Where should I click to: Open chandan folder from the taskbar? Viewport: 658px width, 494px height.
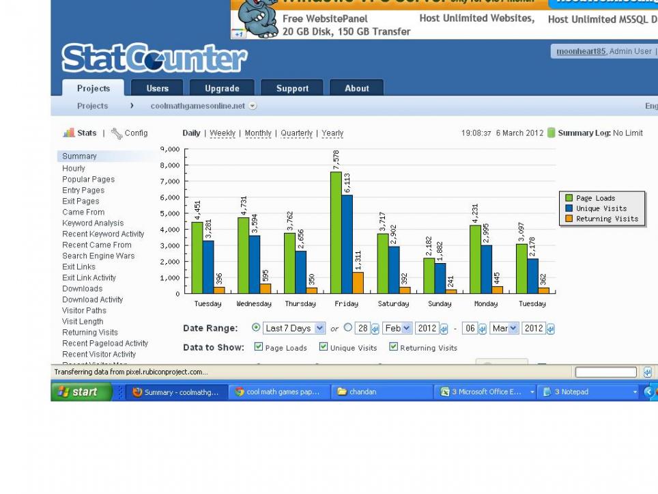(382, 392)
